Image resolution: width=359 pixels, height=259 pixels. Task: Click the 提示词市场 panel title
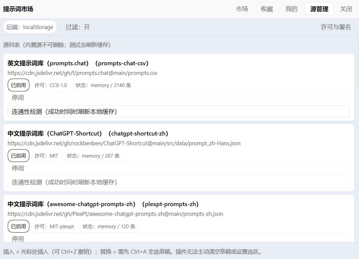click(x=18, y=9)
